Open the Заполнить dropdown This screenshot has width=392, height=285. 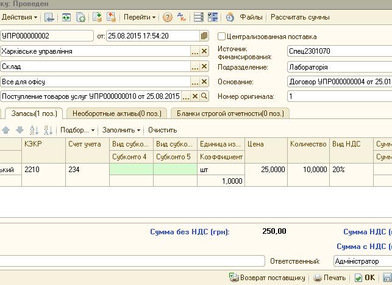(121, 130)
